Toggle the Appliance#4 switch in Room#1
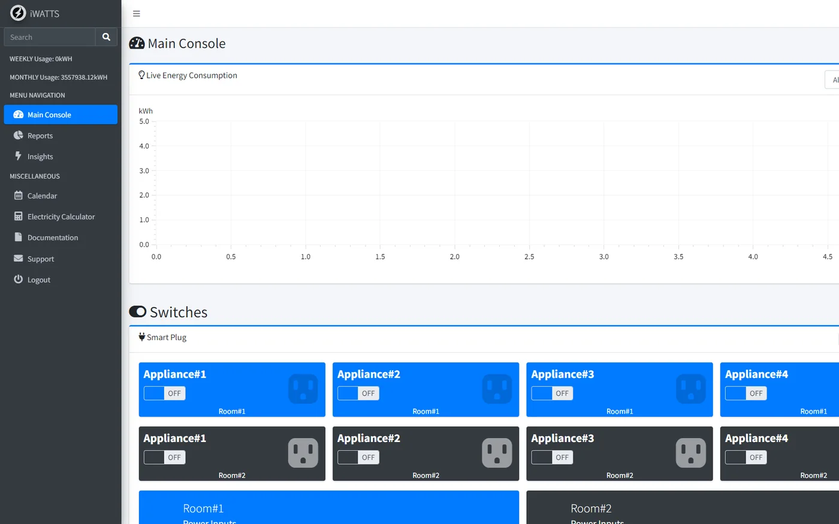The height and width of the screenshot is (524, 839). 746,393
